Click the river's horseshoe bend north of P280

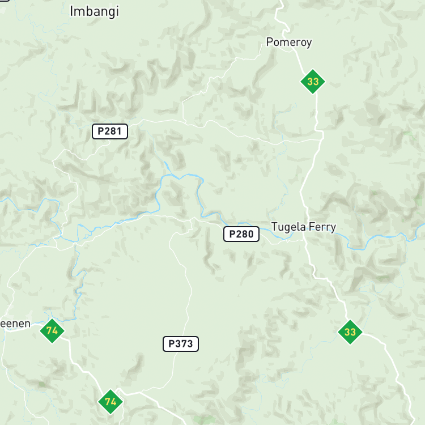coord(181,177)
